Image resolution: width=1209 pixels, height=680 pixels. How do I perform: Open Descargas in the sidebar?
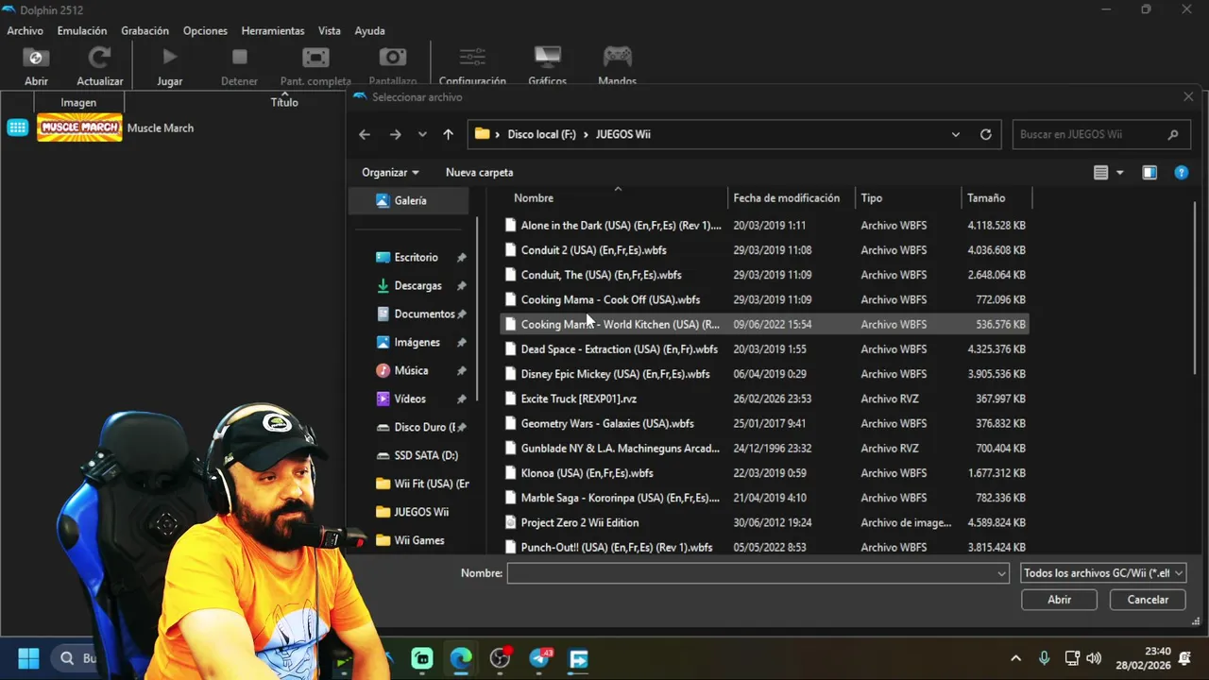coord(417,285)
